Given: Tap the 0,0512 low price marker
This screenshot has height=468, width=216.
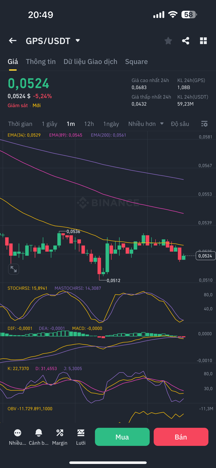Looking at the screenshot, I should click(x=113, y=281).
